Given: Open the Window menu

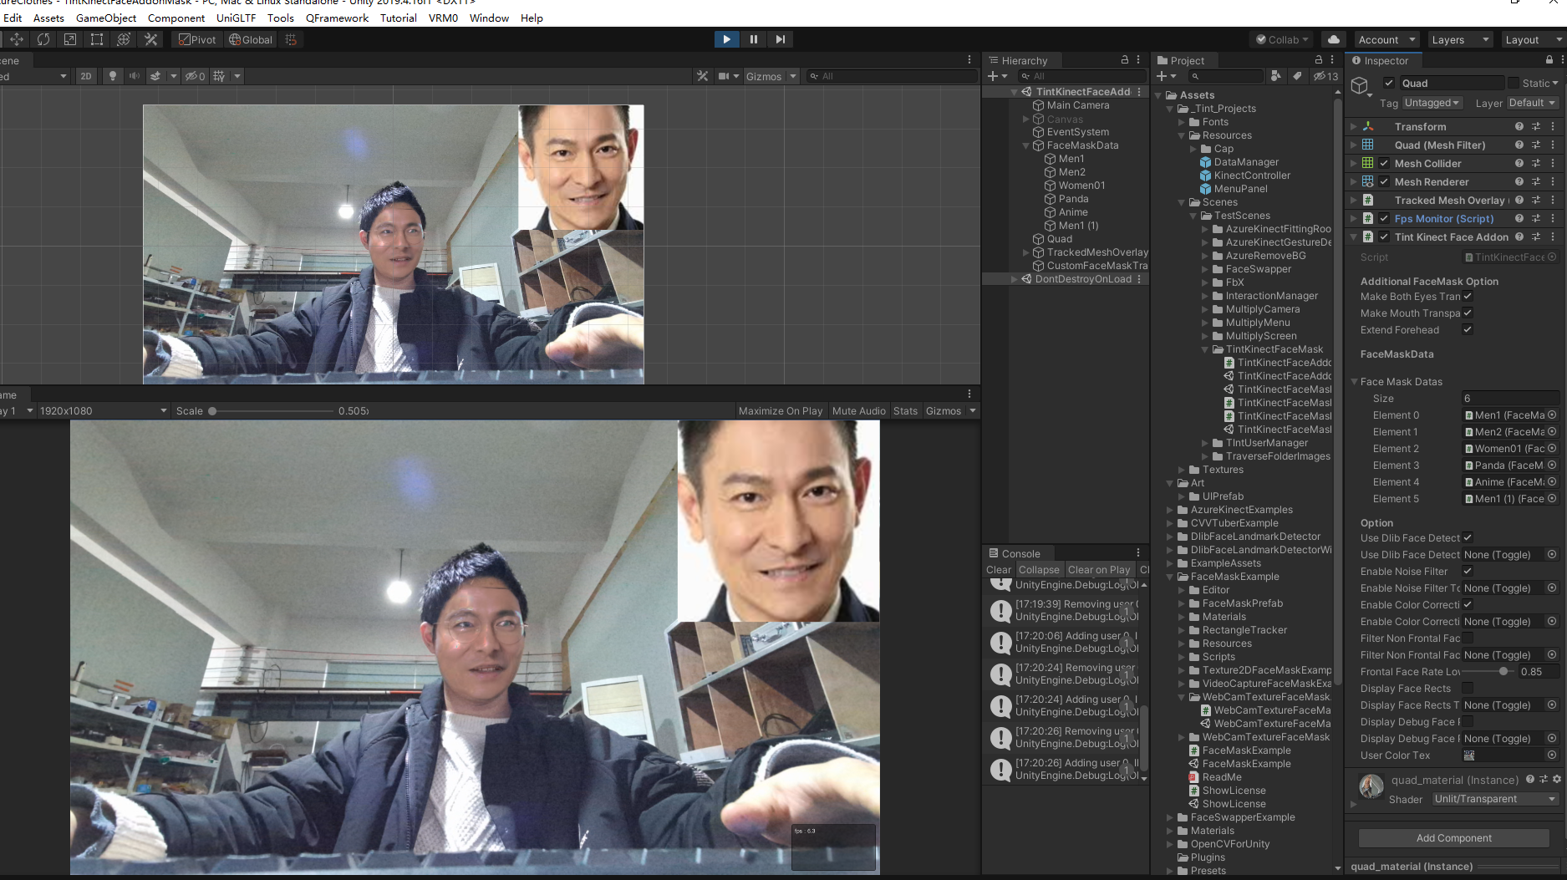Looking at the screenshot, I should (489, 18).
